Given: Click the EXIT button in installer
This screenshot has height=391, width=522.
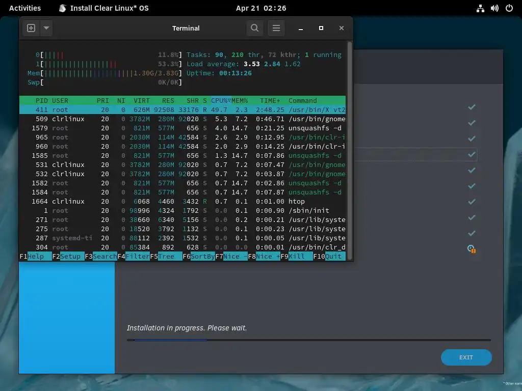Looking at the screenshot, I should tap(466, 357).
